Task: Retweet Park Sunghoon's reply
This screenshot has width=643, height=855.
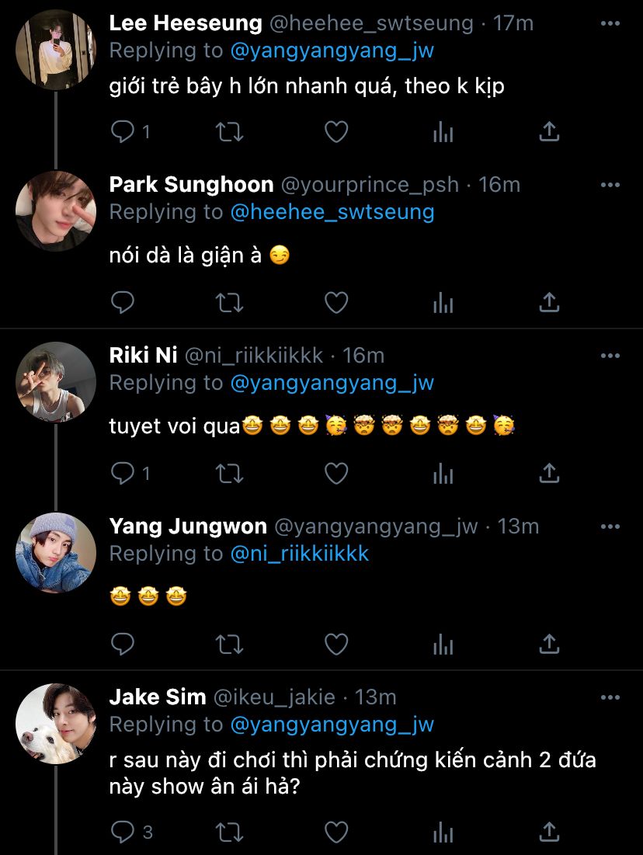Action: click(x=229, y=302)
